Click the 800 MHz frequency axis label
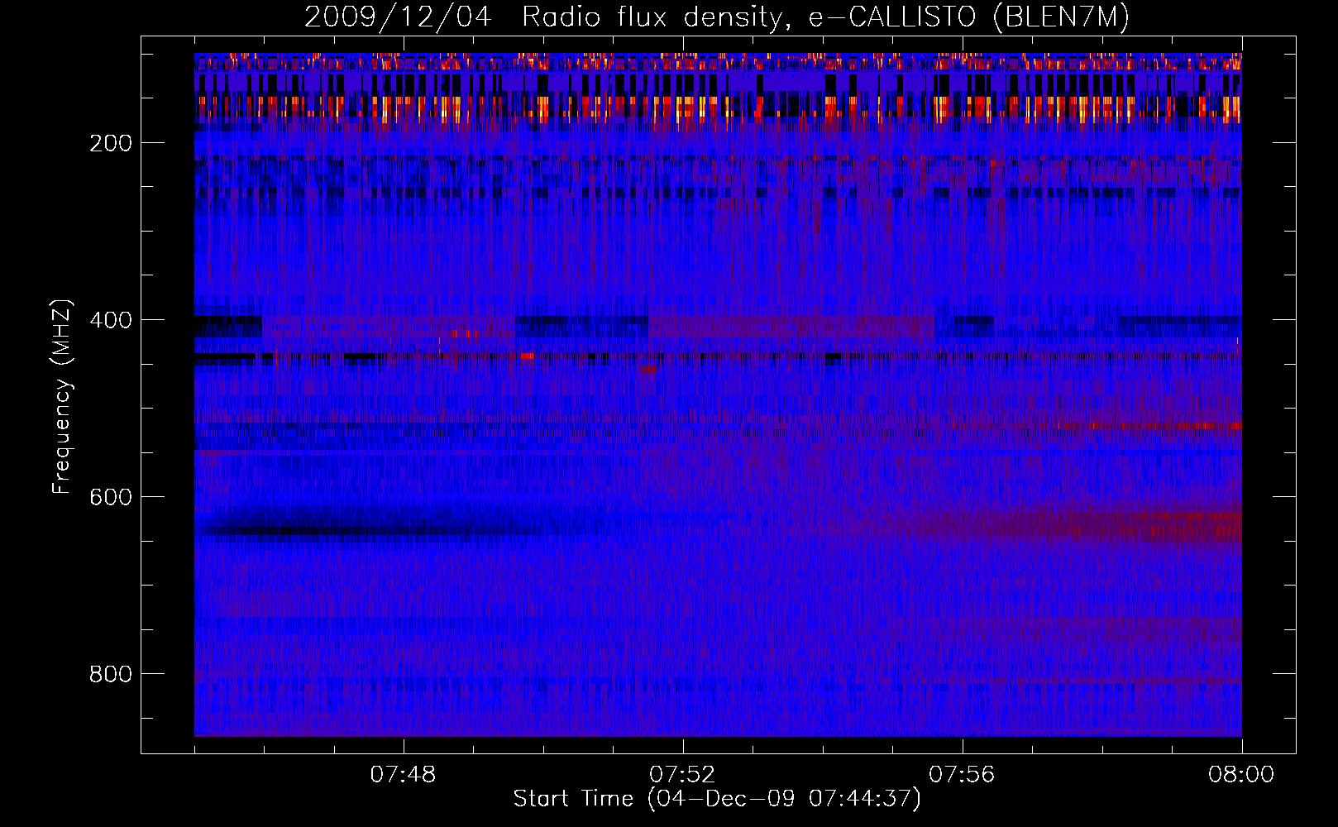The image size is (1338, 827). click(111, 674)
